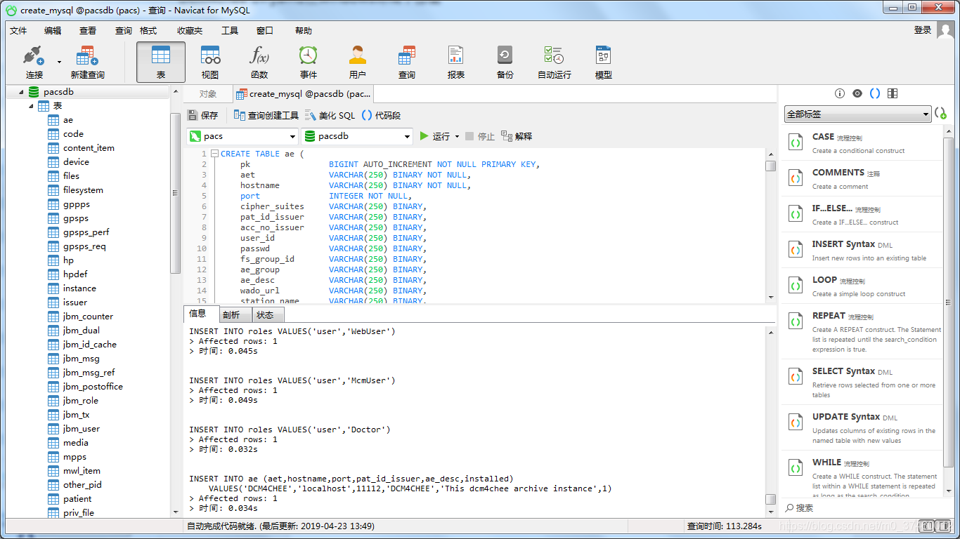The image size is (960, 539).
Task: Open the Query (查询) toolbar icon
Action: coord(407,62)
